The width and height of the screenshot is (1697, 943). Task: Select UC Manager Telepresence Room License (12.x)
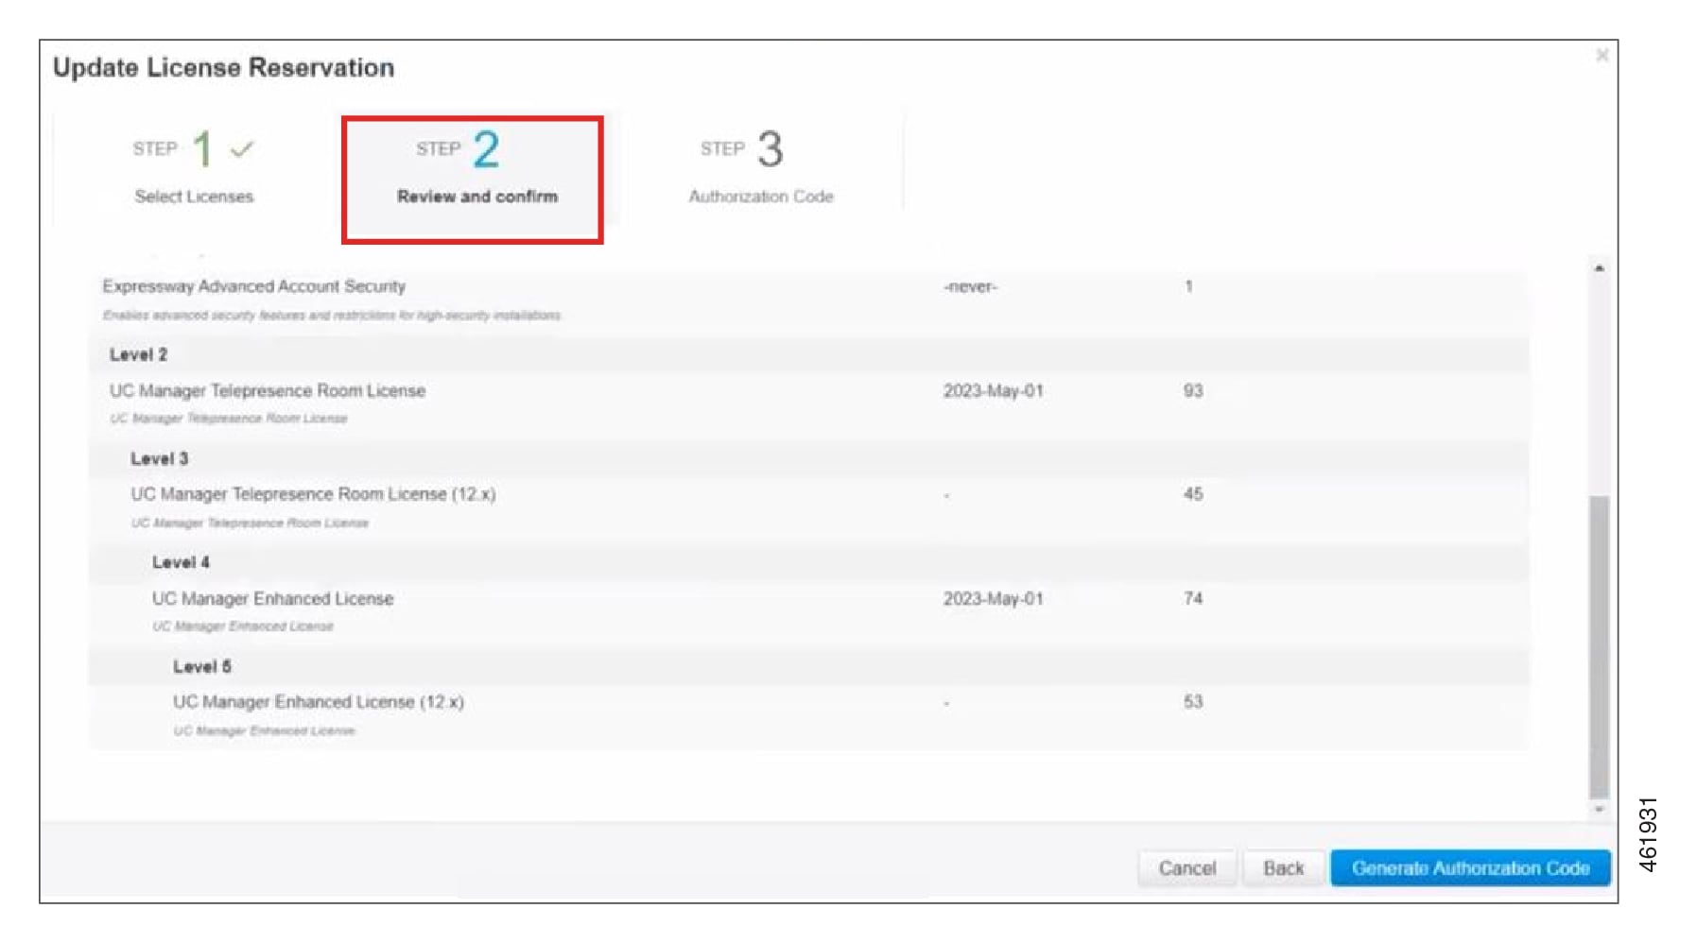point(313,494)
